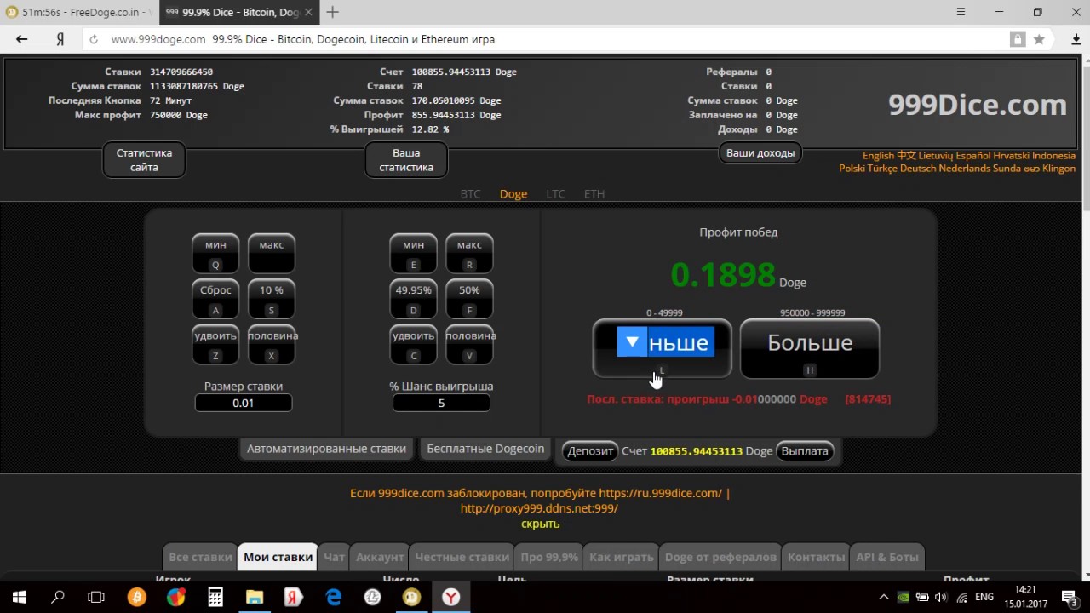Open 'Бесплатные Dogecoin' faucet
Viewport: 1090px width, 613px height.
point(485,449)
